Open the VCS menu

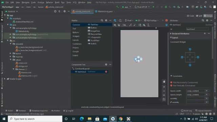pos(75,2)
